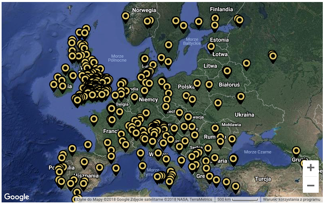Click the marker in Brittany, western France

pyautogui.click(x=94, y=121)
